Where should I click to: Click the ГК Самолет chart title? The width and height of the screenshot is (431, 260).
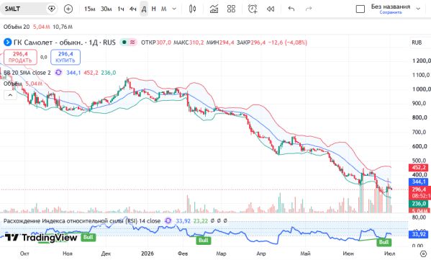point(65,42)
